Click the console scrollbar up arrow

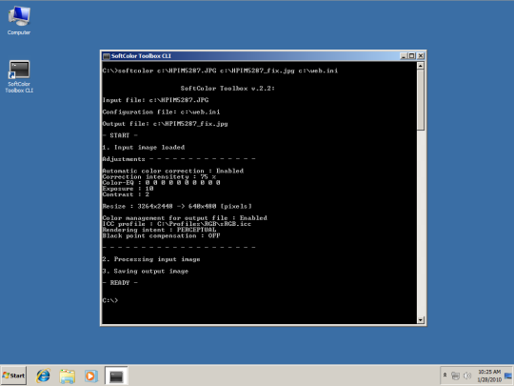pos(421,66)
